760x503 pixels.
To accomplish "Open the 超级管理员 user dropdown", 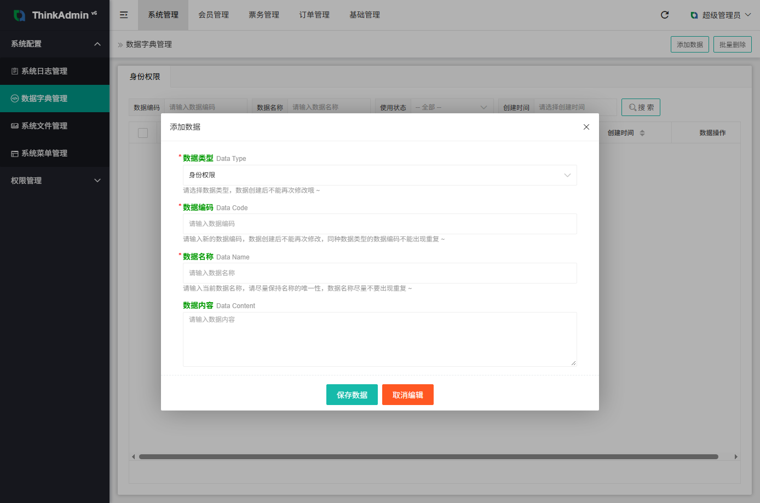I will (721, 15).
